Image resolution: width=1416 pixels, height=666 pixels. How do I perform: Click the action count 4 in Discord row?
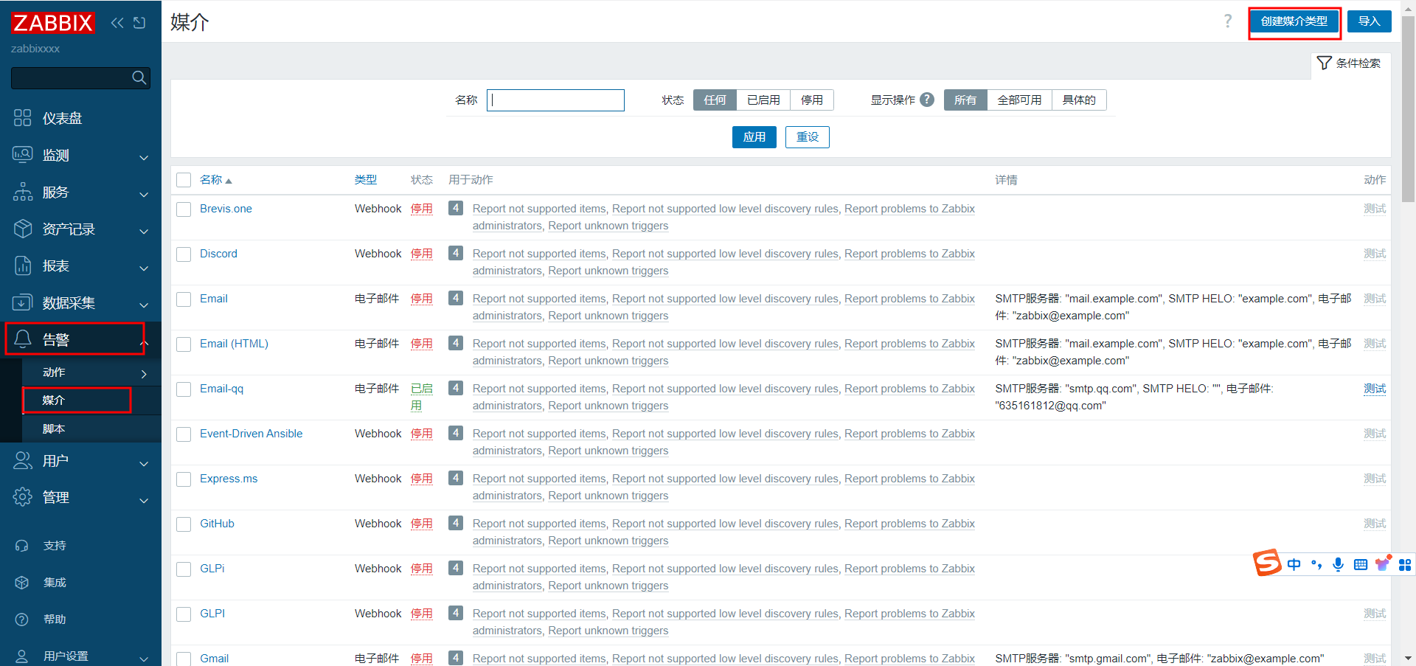[456, 253]
